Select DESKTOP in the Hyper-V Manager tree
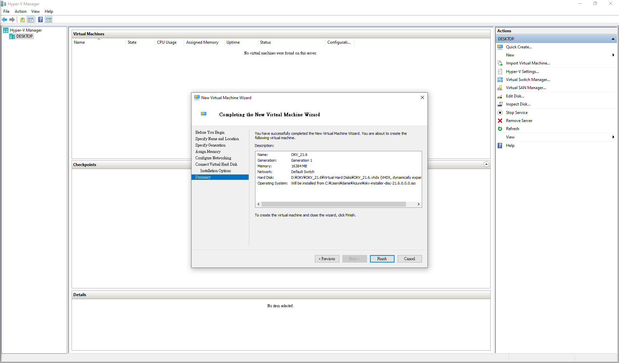Screen dimensions: 619x363 coord(24,36)
